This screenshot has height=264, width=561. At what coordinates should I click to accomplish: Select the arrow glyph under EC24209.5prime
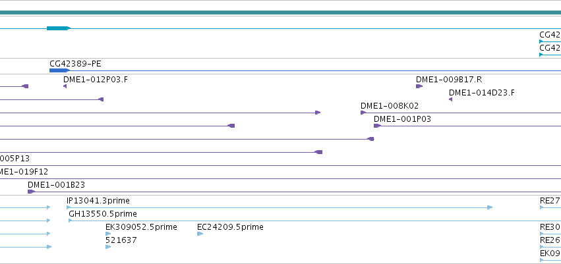click(200, 234)
